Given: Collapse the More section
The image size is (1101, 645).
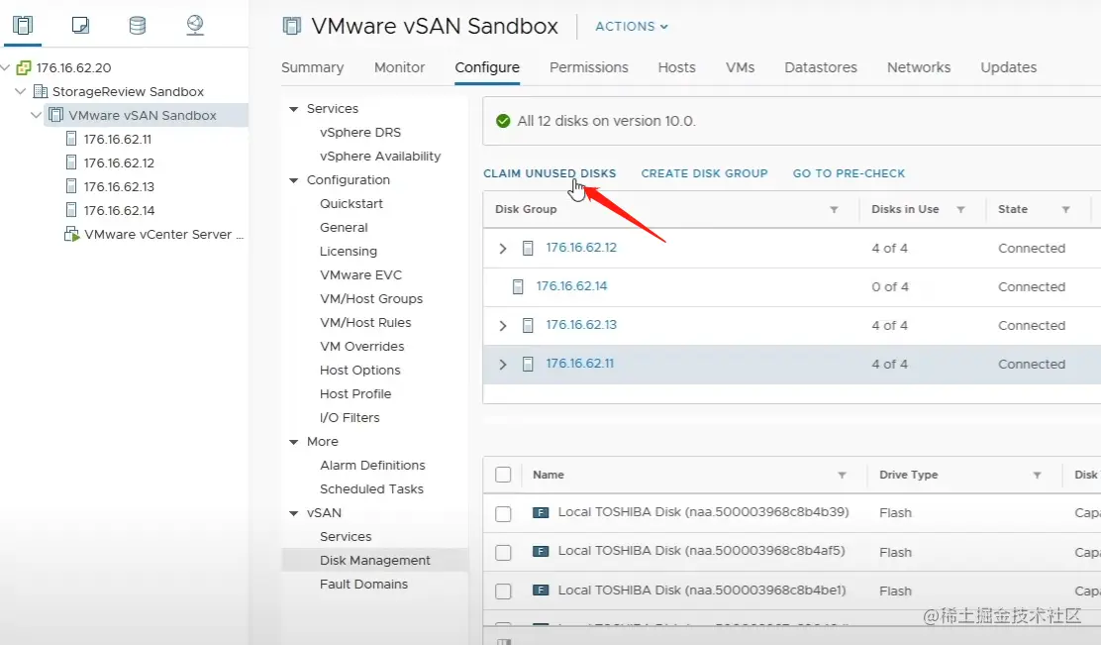Looking at the screenshot, I should pyautogui.click(x=293, y=442).
